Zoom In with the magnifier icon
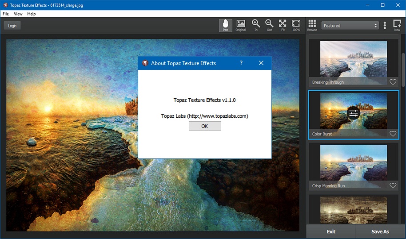 coord(256,26)
